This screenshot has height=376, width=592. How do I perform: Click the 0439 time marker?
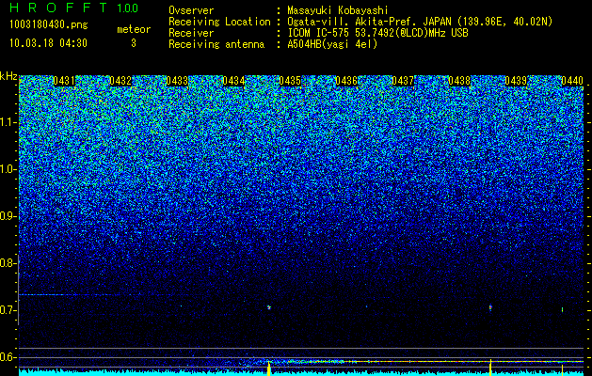tap(516, 81)
